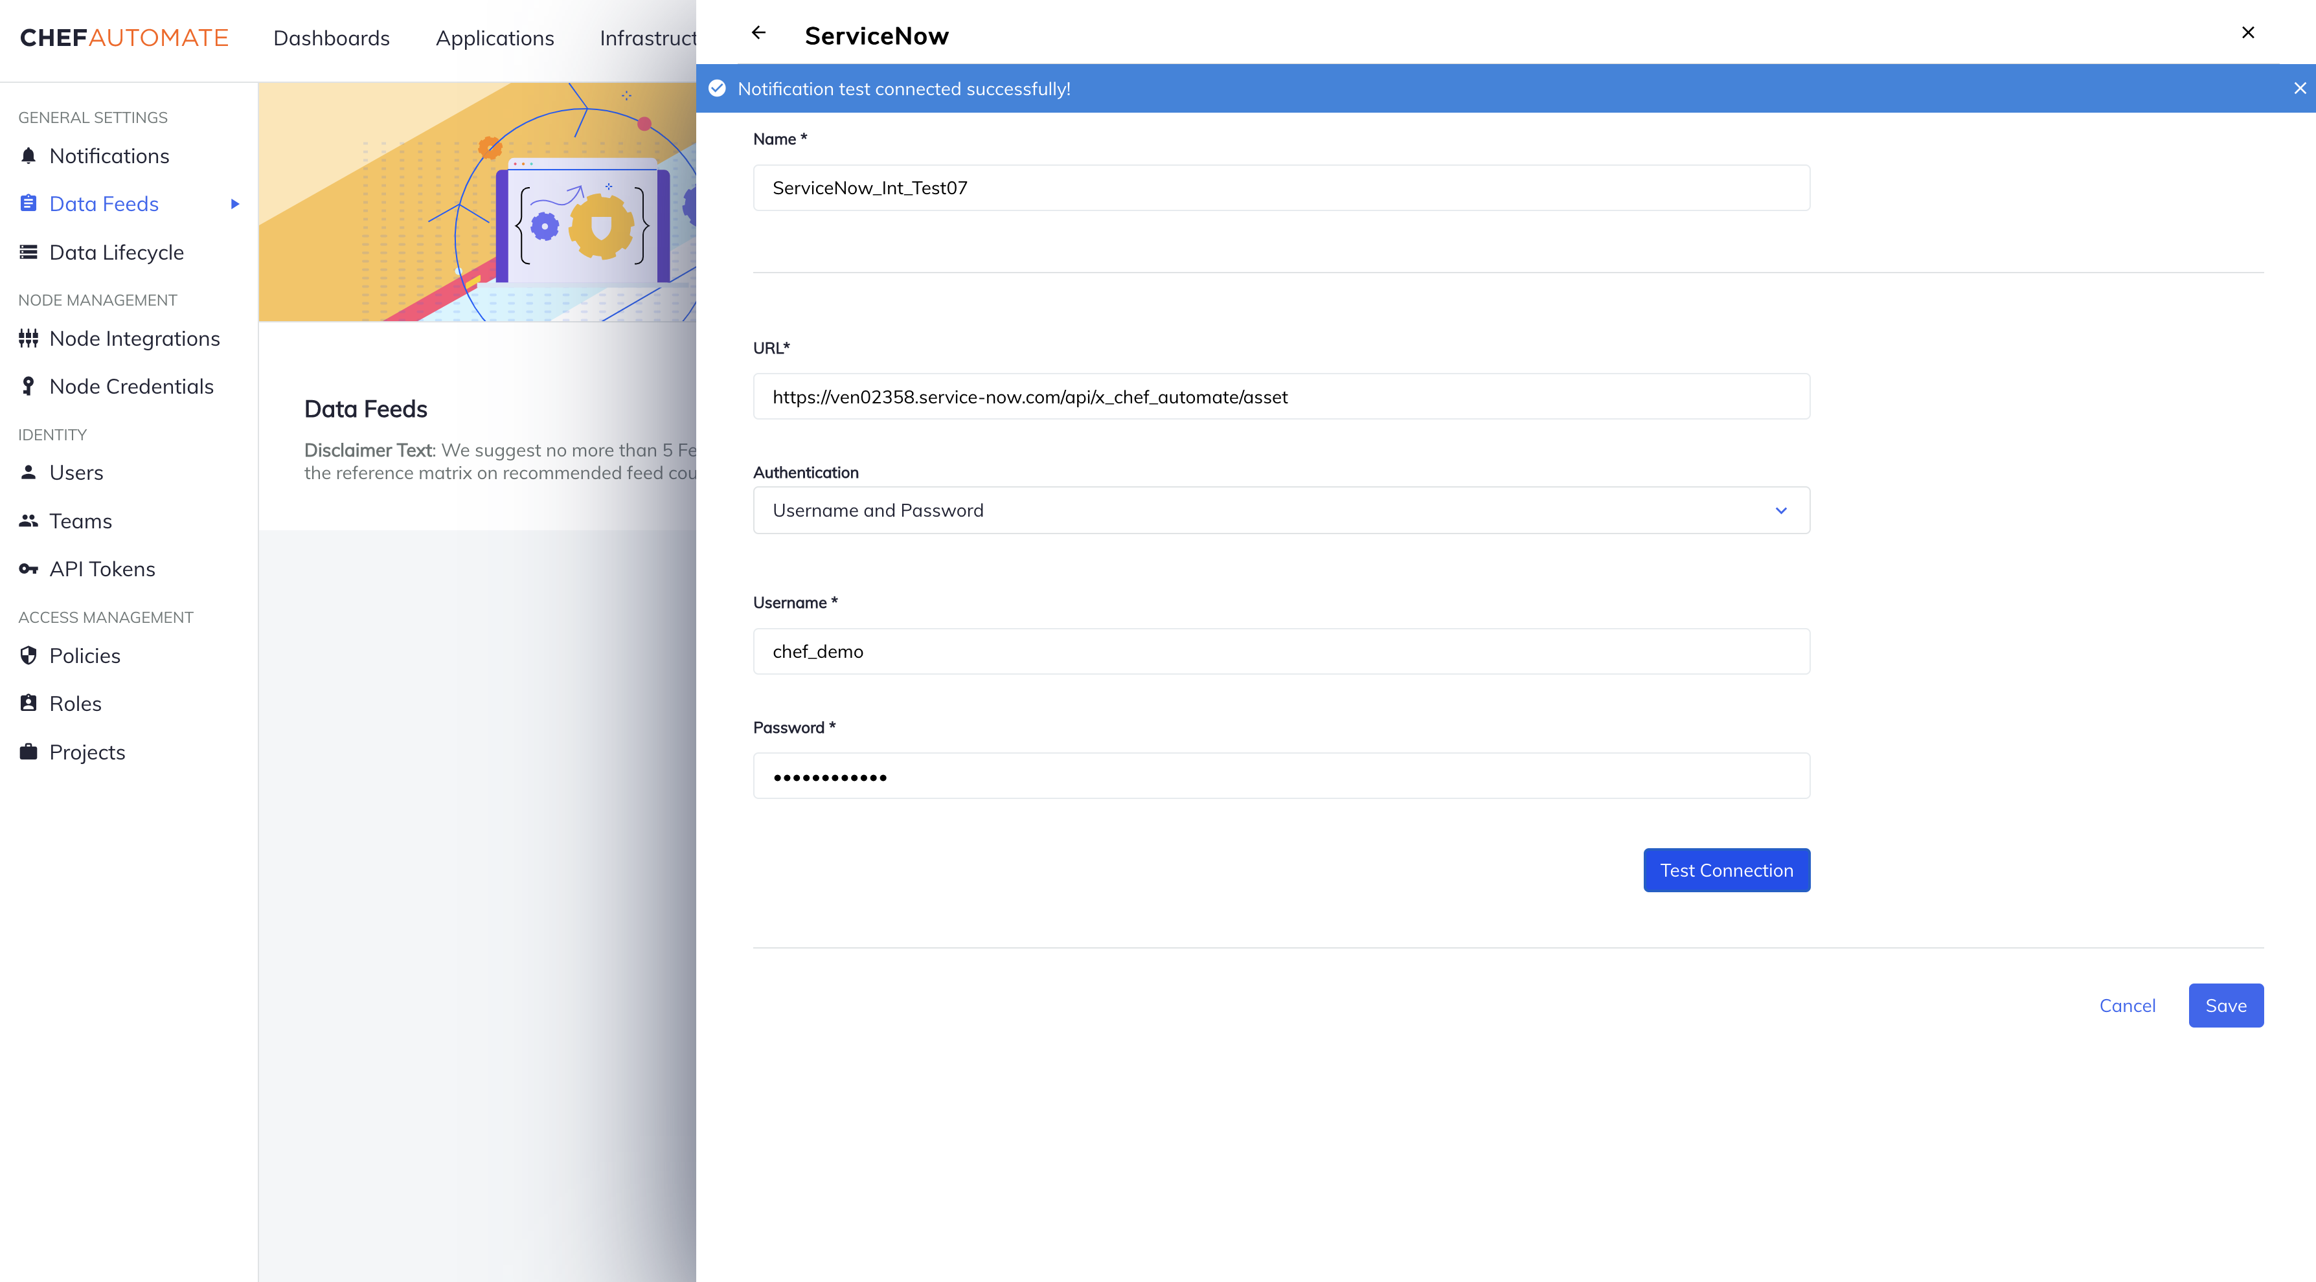This screenshot has height=1282, width=2316.
Task: Click the Node Integrations sliders icon
Action: pyautogui.click(x=28, y=338)
